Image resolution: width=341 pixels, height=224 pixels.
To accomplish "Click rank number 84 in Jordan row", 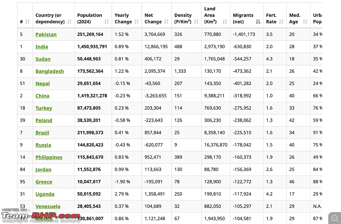I will click(23, 169).
